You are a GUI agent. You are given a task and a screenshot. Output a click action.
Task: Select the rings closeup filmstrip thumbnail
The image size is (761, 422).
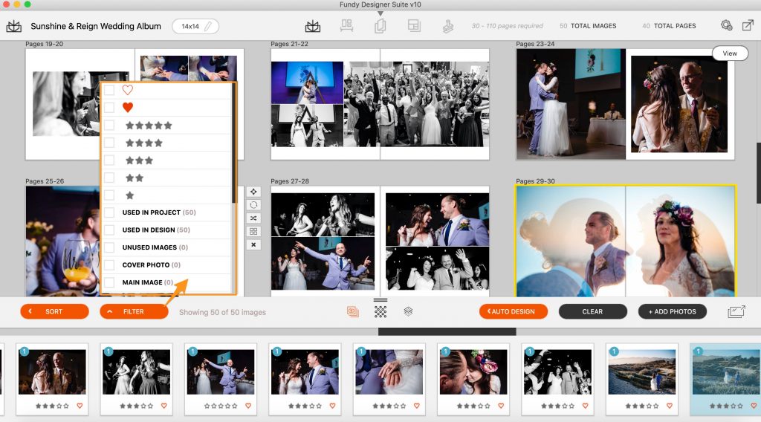tap(389, 371)
